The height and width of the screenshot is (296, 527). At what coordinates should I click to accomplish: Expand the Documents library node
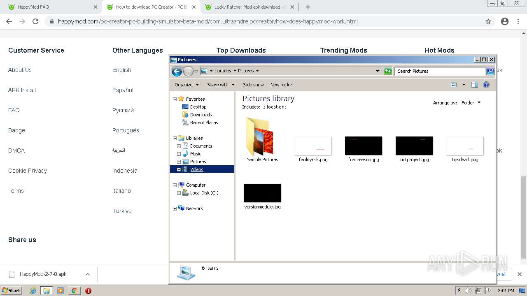point(179,146)
